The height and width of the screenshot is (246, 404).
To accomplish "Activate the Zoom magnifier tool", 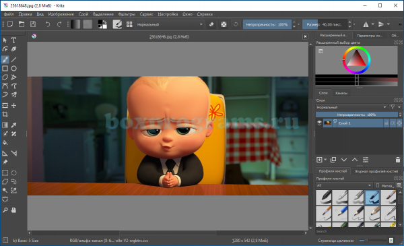I will click(x=5, y=210).
